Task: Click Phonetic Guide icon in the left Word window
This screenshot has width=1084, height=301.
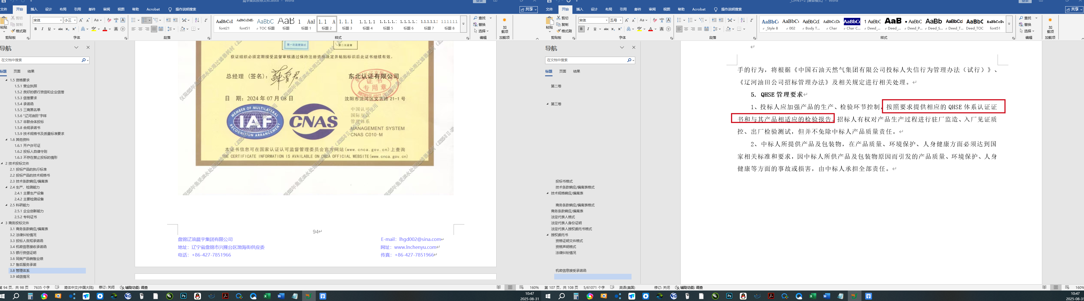Action: [116, 20]
